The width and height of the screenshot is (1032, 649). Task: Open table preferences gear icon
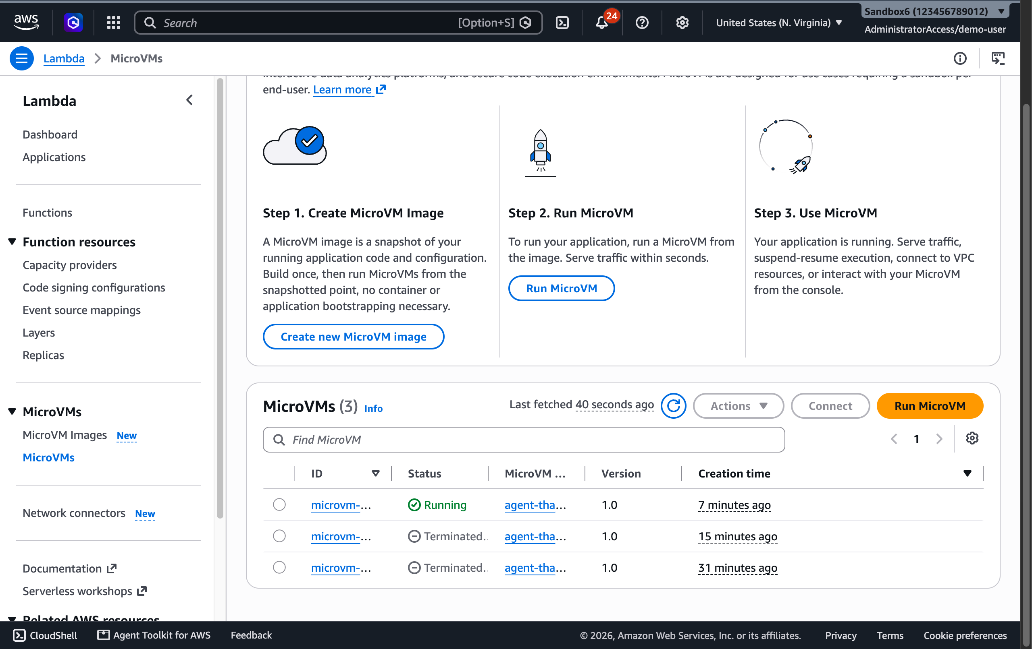(x=972, y=438)
